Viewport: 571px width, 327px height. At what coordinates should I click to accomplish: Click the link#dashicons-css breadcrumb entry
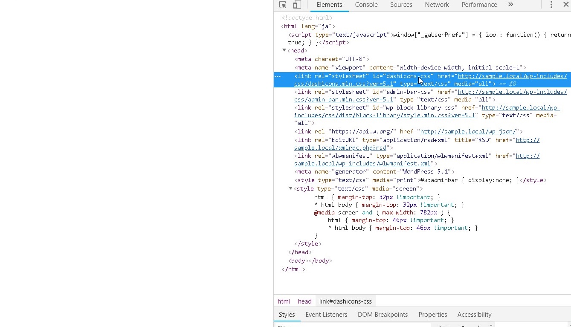tap(345, 301)
